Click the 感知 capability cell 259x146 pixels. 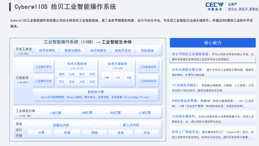(x=62, y=74)
